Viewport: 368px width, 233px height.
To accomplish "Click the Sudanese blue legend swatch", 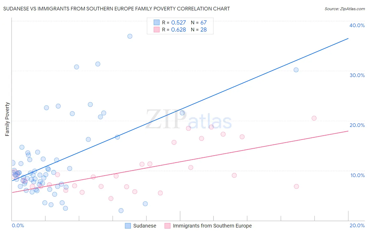I will [128, 226].
